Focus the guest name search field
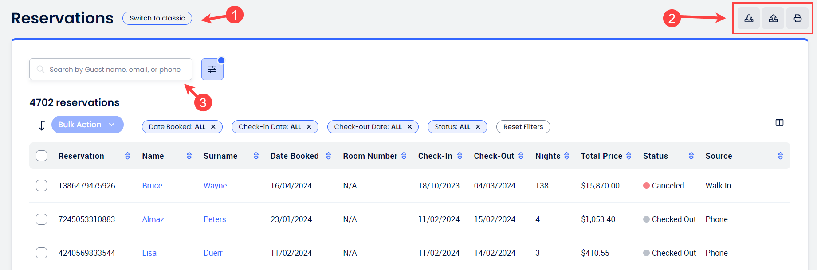 coord(115,69)
